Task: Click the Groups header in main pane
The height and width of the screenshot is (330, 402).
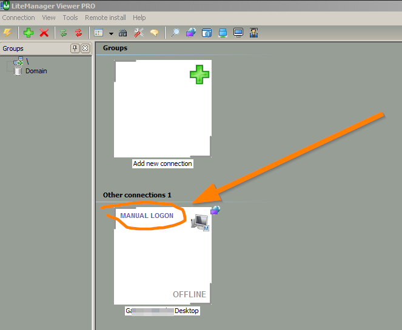Action: 115,48
